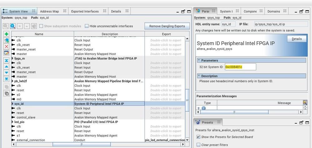Click the move to bottom arrow icon
This screenshot has height=148, width=312.
click(7, 79)
